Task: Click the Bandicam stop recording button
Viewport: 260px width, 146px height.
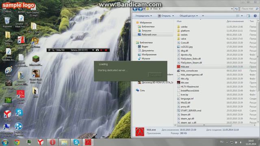Action: point(106,50)
